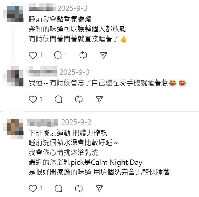
Task: Open third commenter's blurred username
Action: (42, 123)
